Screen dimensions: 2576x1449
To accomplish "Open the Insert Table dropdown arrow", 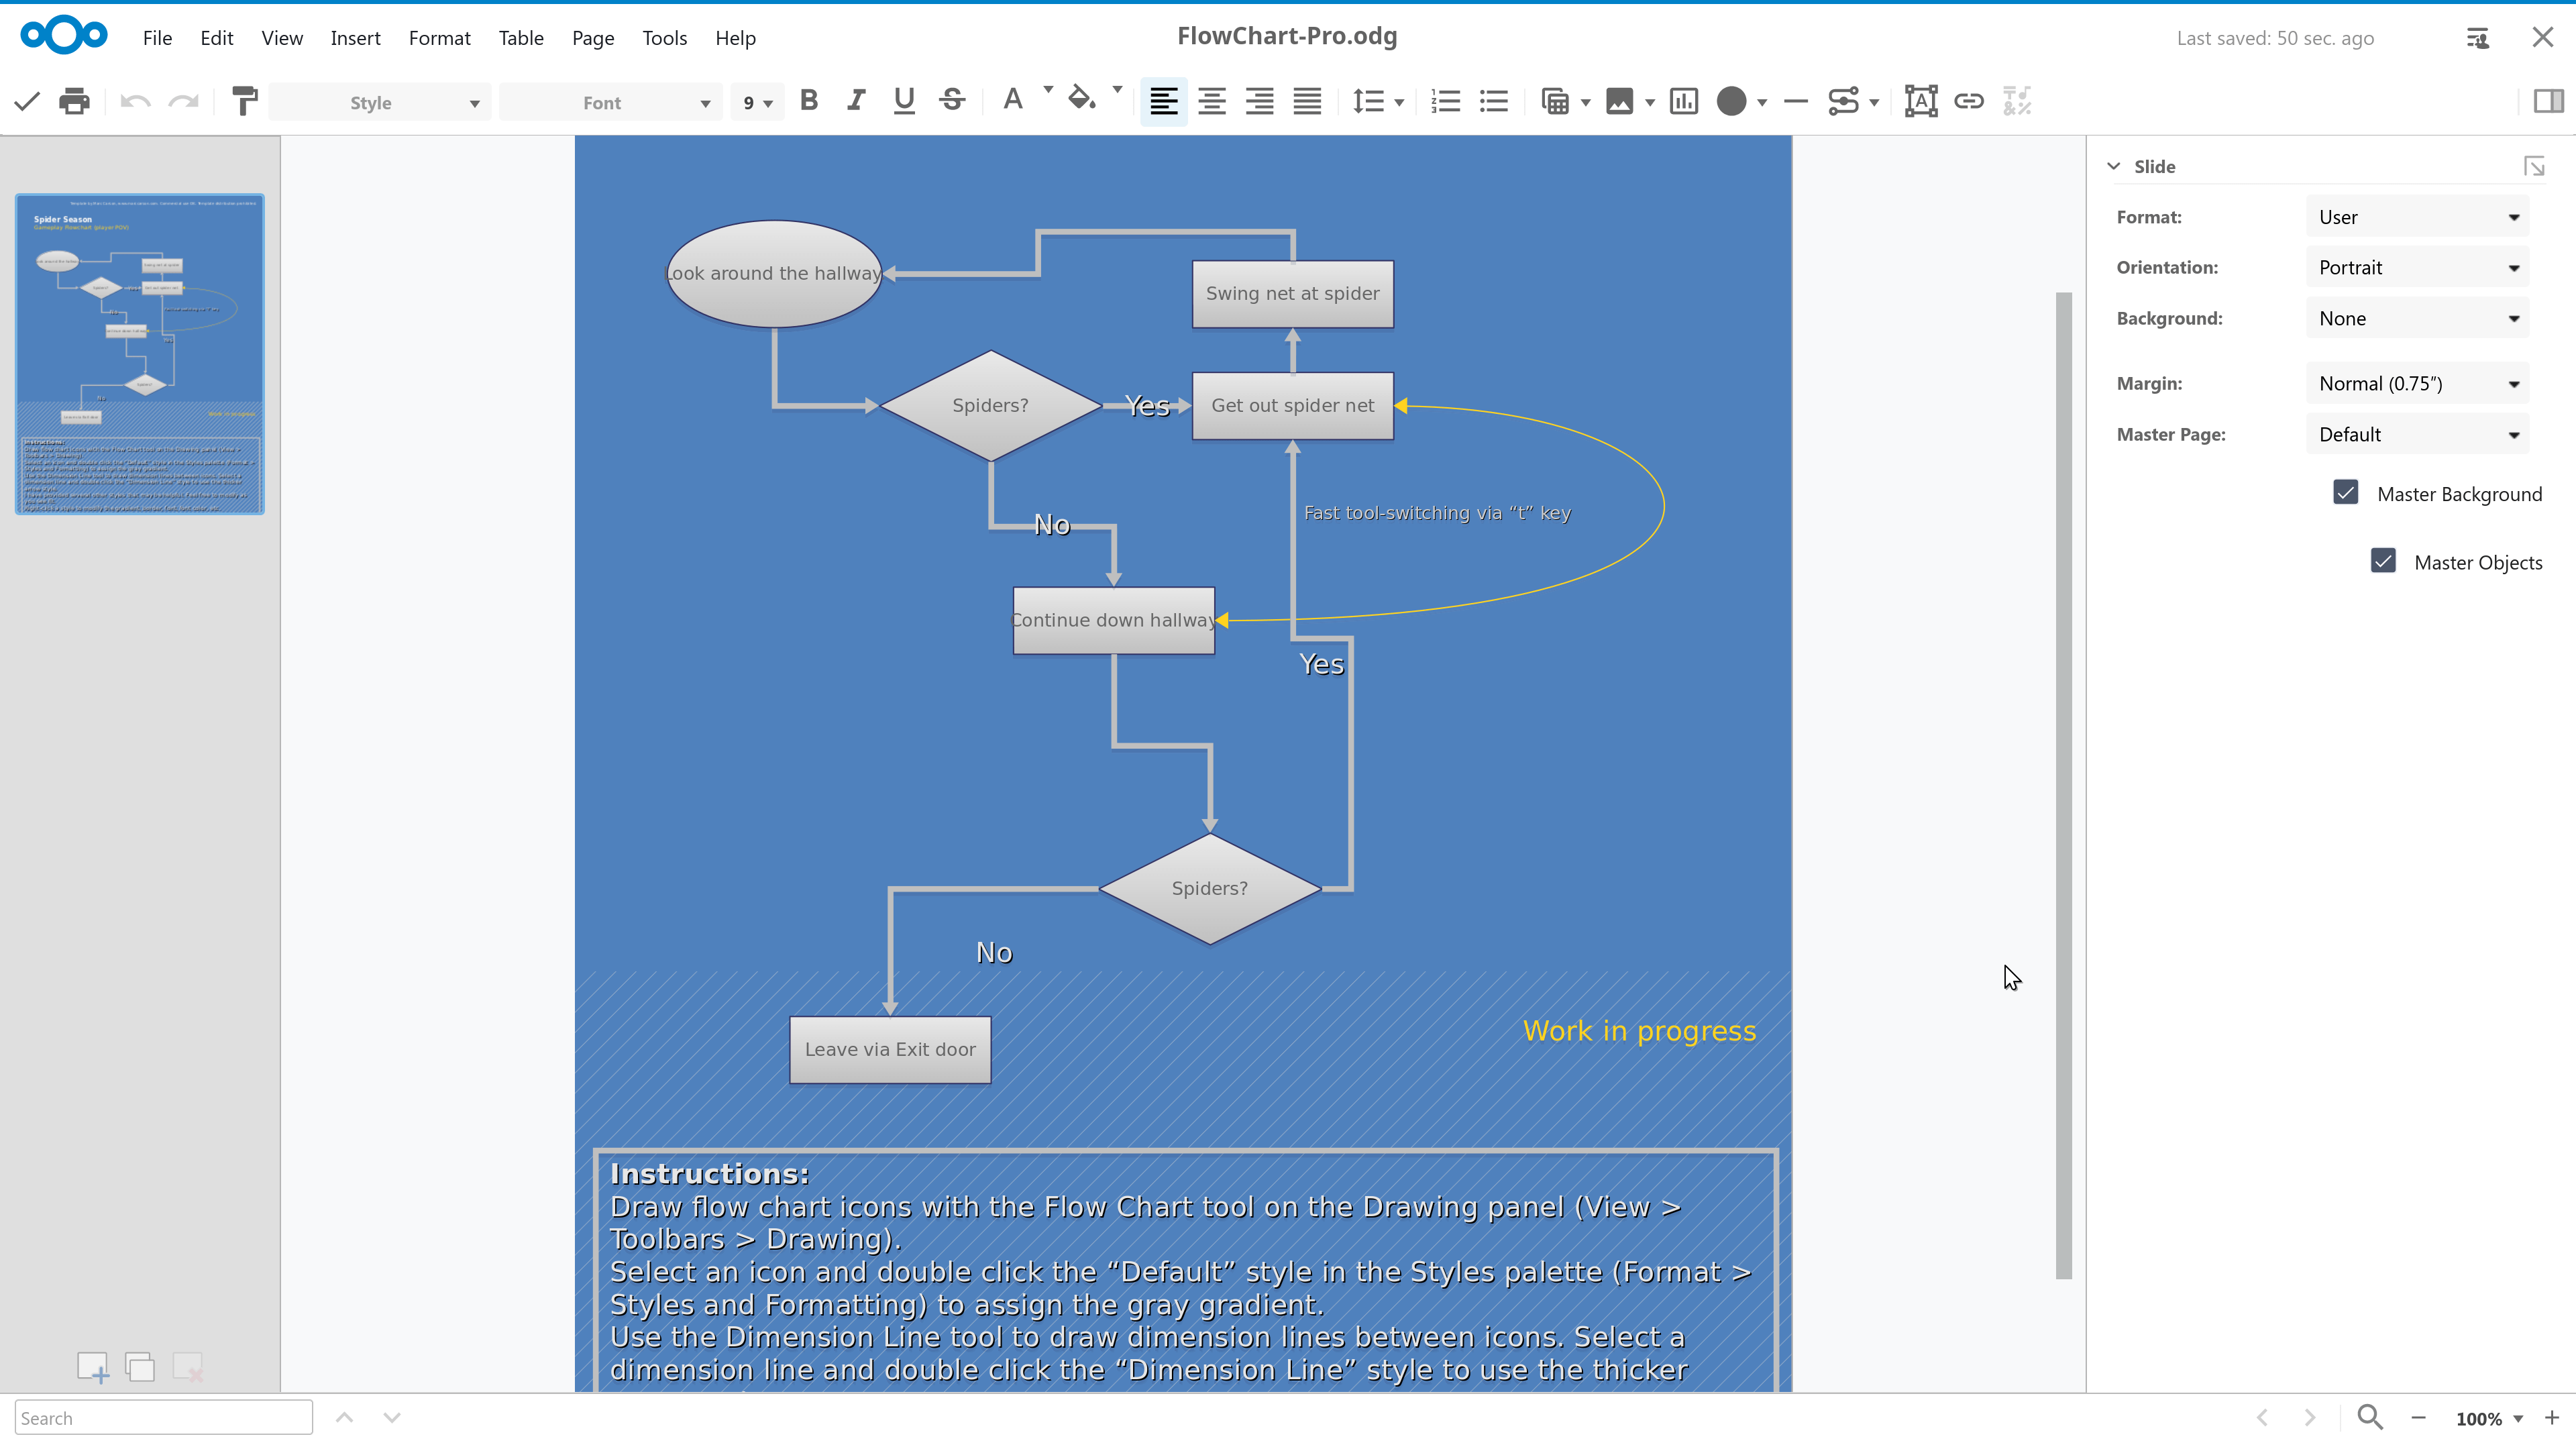I will pyautogui.click(x=1586, y=102).
